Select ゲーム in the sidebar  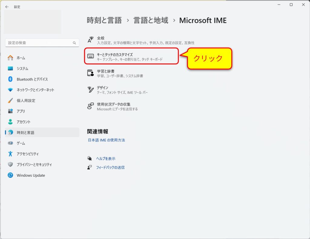tap(42, 143)
